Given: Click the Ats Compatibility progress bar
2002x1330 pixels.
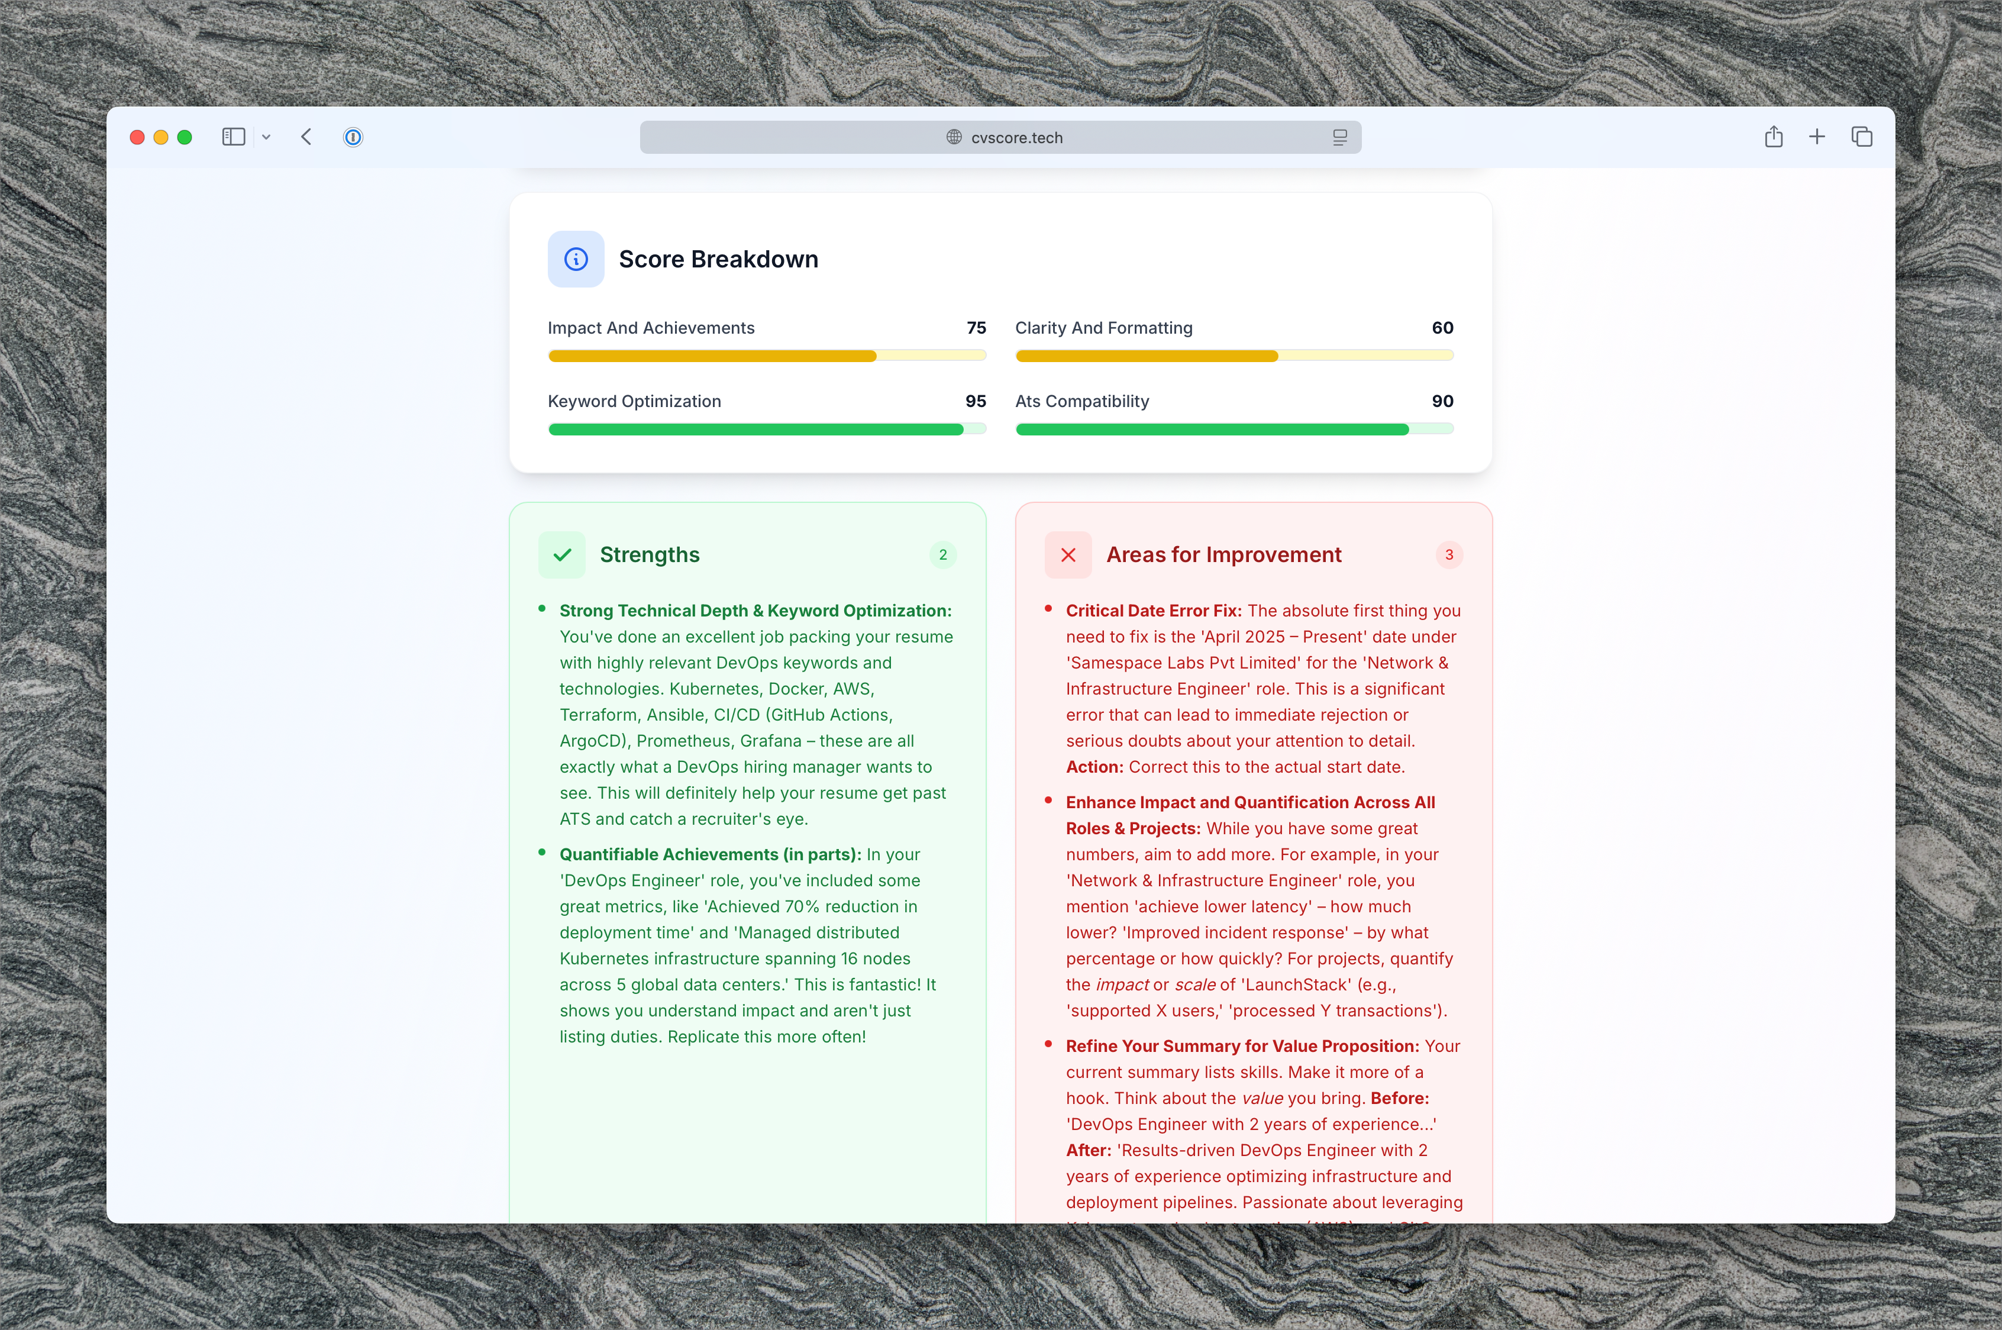Looking at the screenshot, I should point(1234,430).
